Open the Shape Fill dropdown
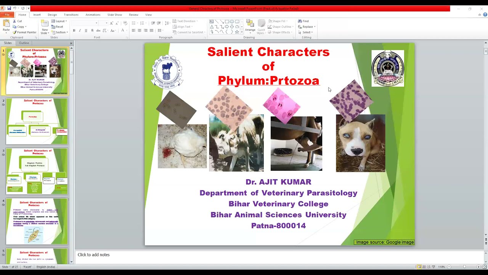 click(x=278, y=21)
